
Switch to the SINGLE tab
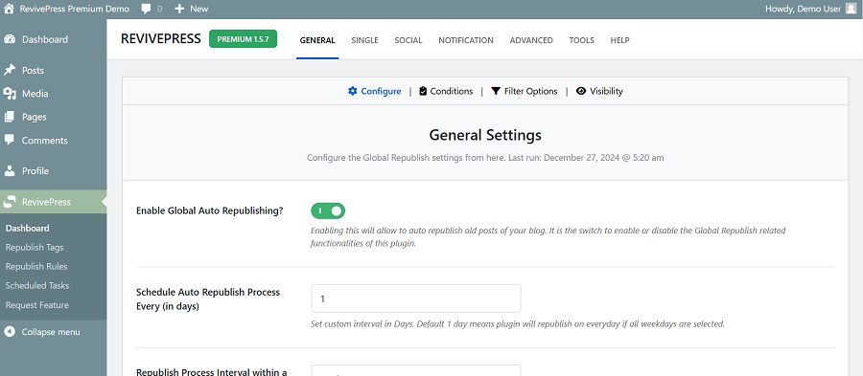[365, 40]
